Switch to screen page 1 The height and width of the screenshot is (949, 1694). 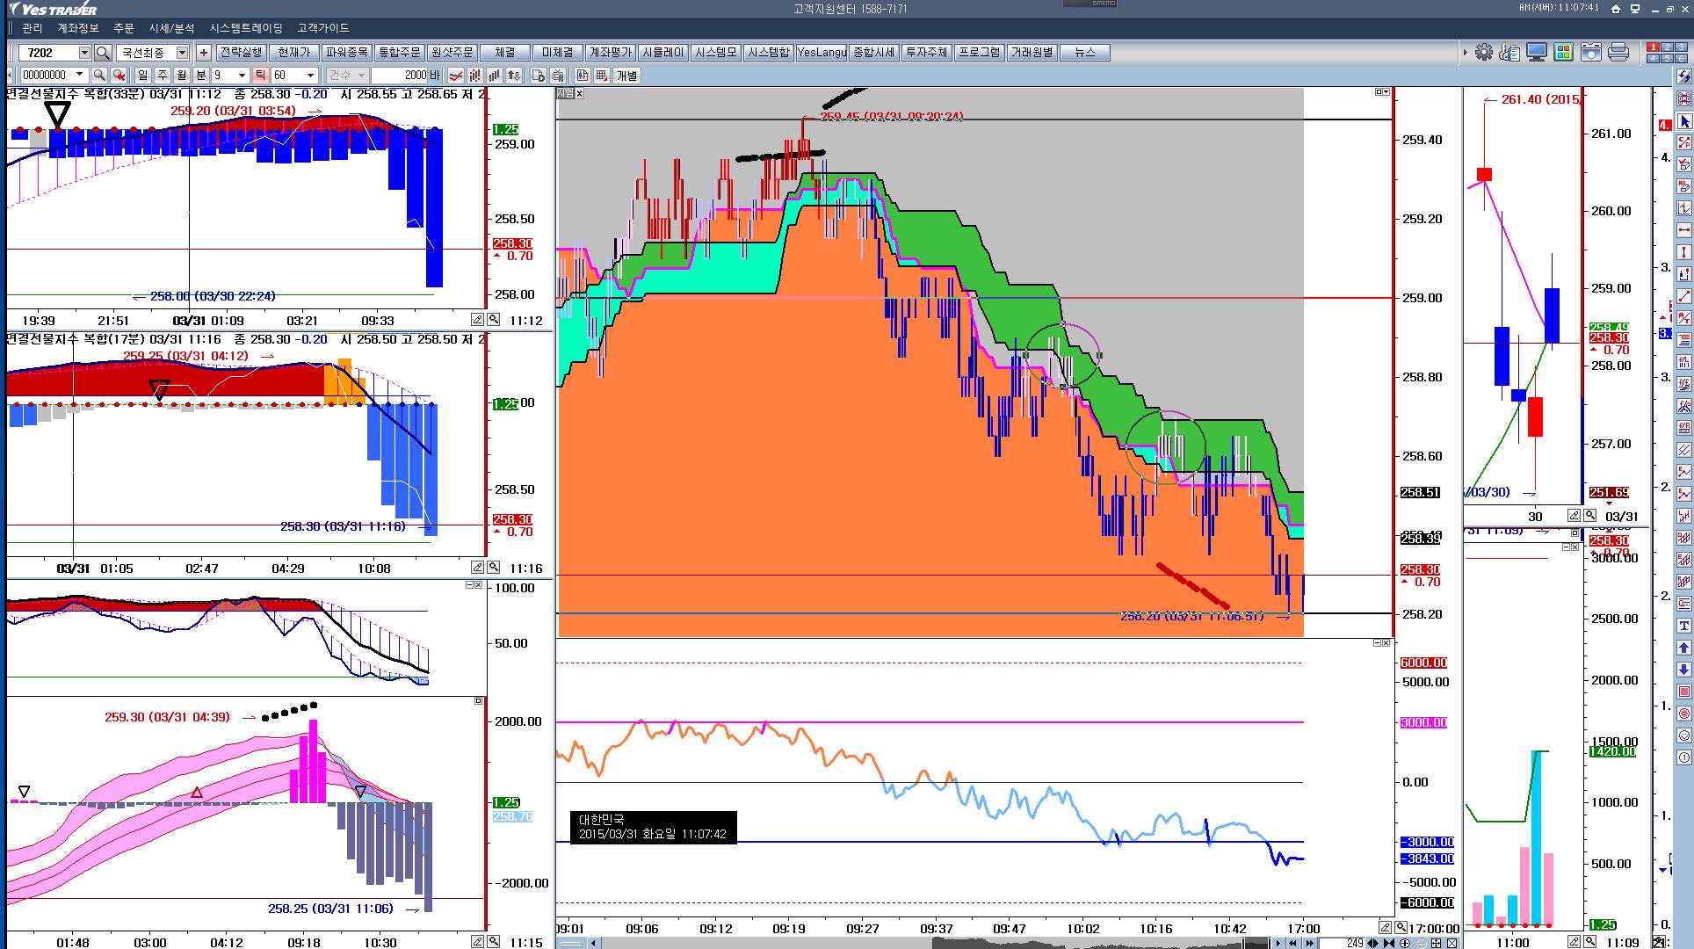(x=1653, y=47)
